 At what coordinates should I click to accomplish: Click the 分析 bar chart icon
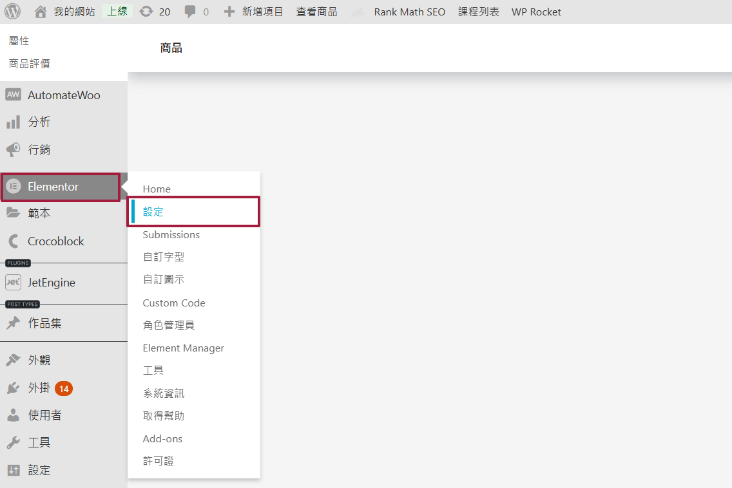pyautogui.click(x=13, y=122)
